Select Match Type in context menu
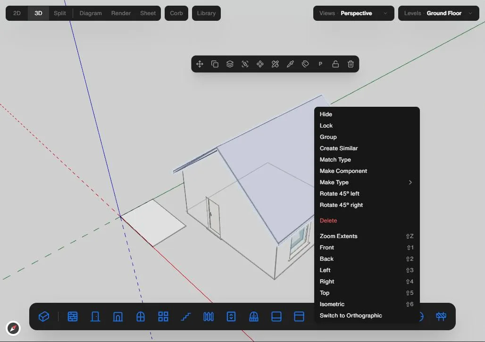This screenshot has height=342, width=485. (x=367, y=160)
